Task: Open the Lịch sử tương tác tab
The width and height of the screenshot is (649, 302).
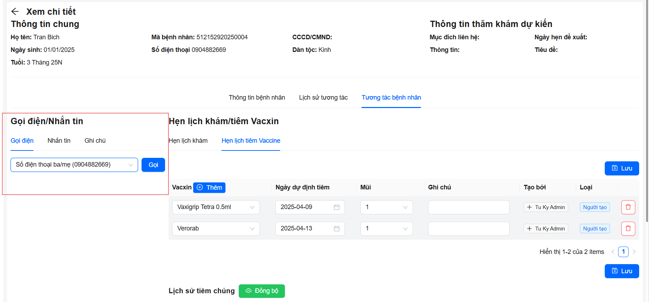Action: (x=323, y=98)
